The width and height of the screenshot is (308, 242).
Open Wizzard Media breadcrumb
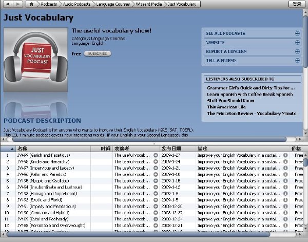[x=149, y=4]
